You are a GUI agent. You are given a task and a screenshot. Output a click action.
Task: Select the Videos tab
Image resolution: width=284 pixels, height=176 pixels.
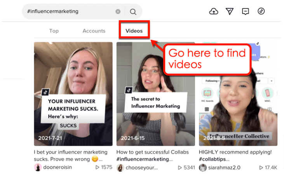(134, 31)
